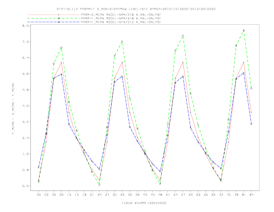Click forecast hour 18 on the x-axis
Viewport: 274px width, 212px height.
pyautogui.click(x=84, y=195)
